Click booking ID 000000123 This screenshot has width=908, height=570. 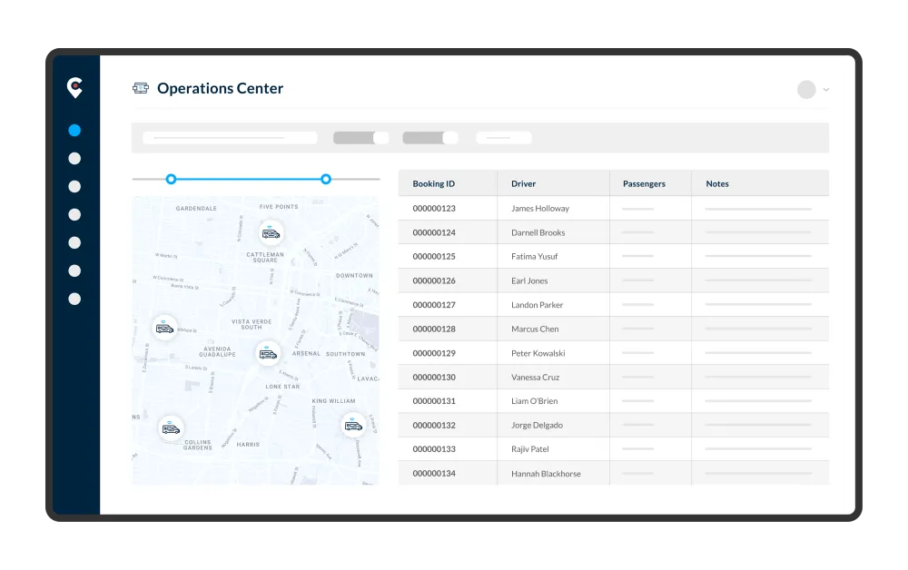click(434, 209)
